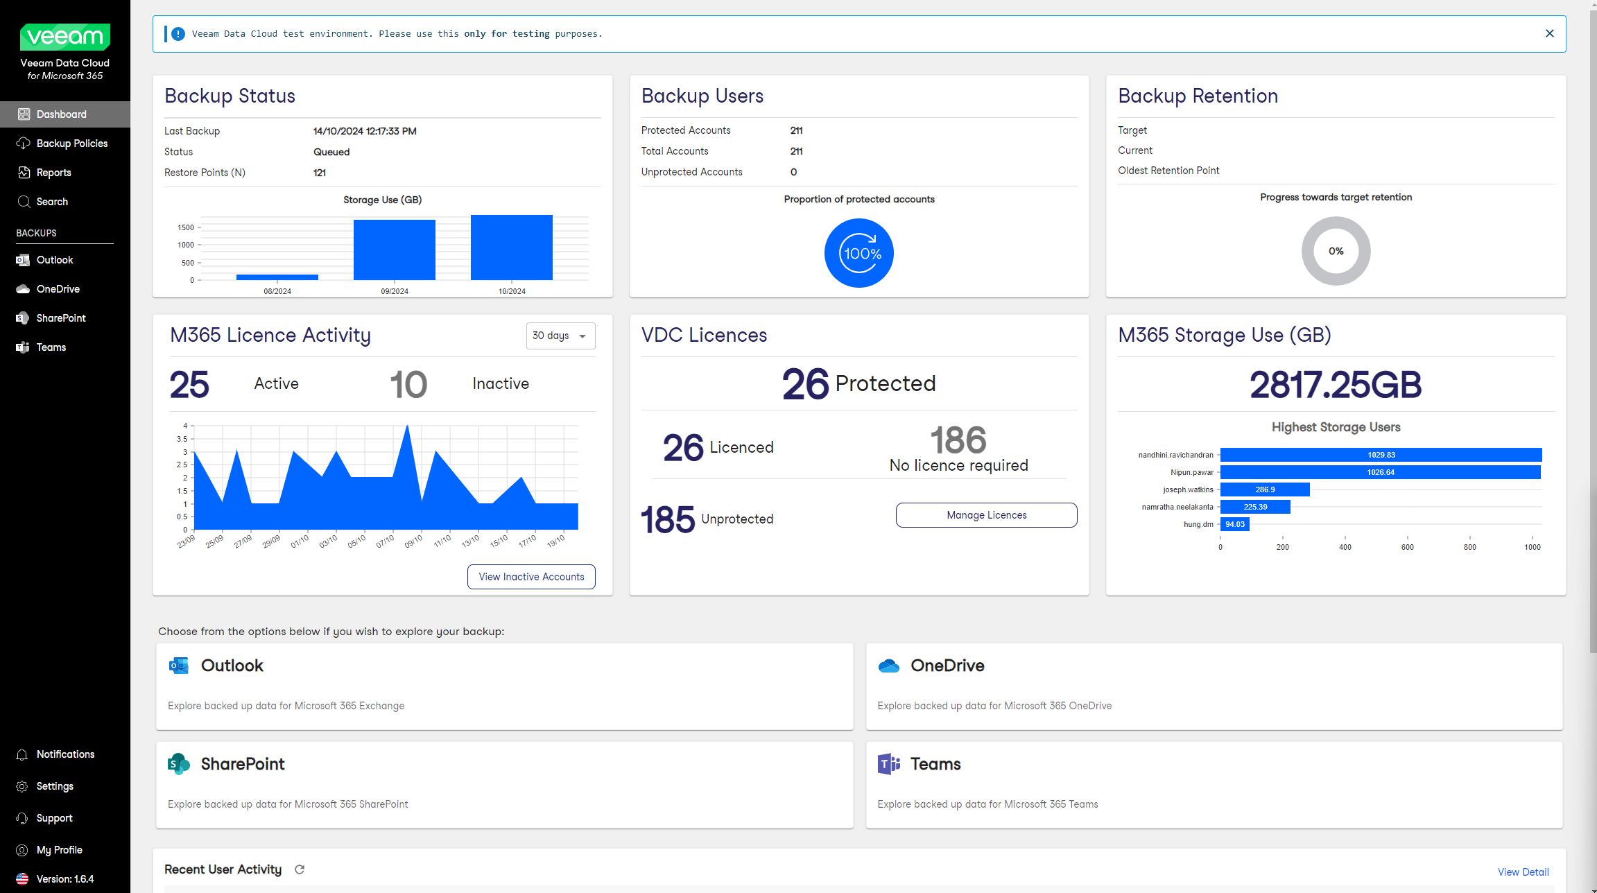Go to Backup Policies
This screenshot has height=893, width=1597.
pos(65,144)
